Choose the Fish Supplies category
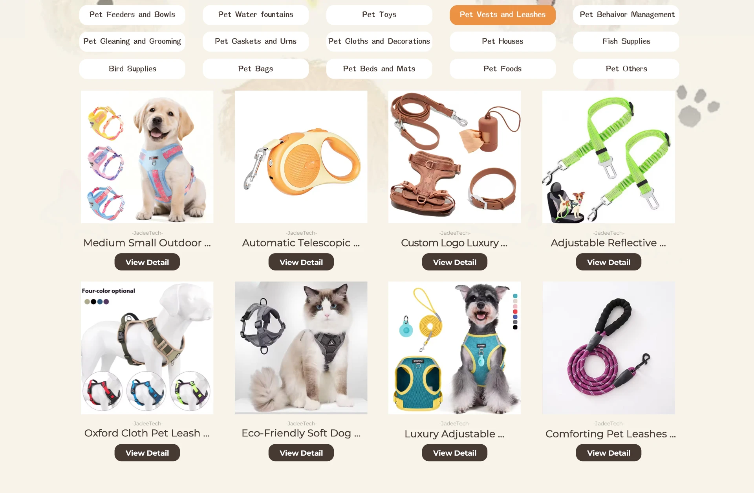 [626, 42]
